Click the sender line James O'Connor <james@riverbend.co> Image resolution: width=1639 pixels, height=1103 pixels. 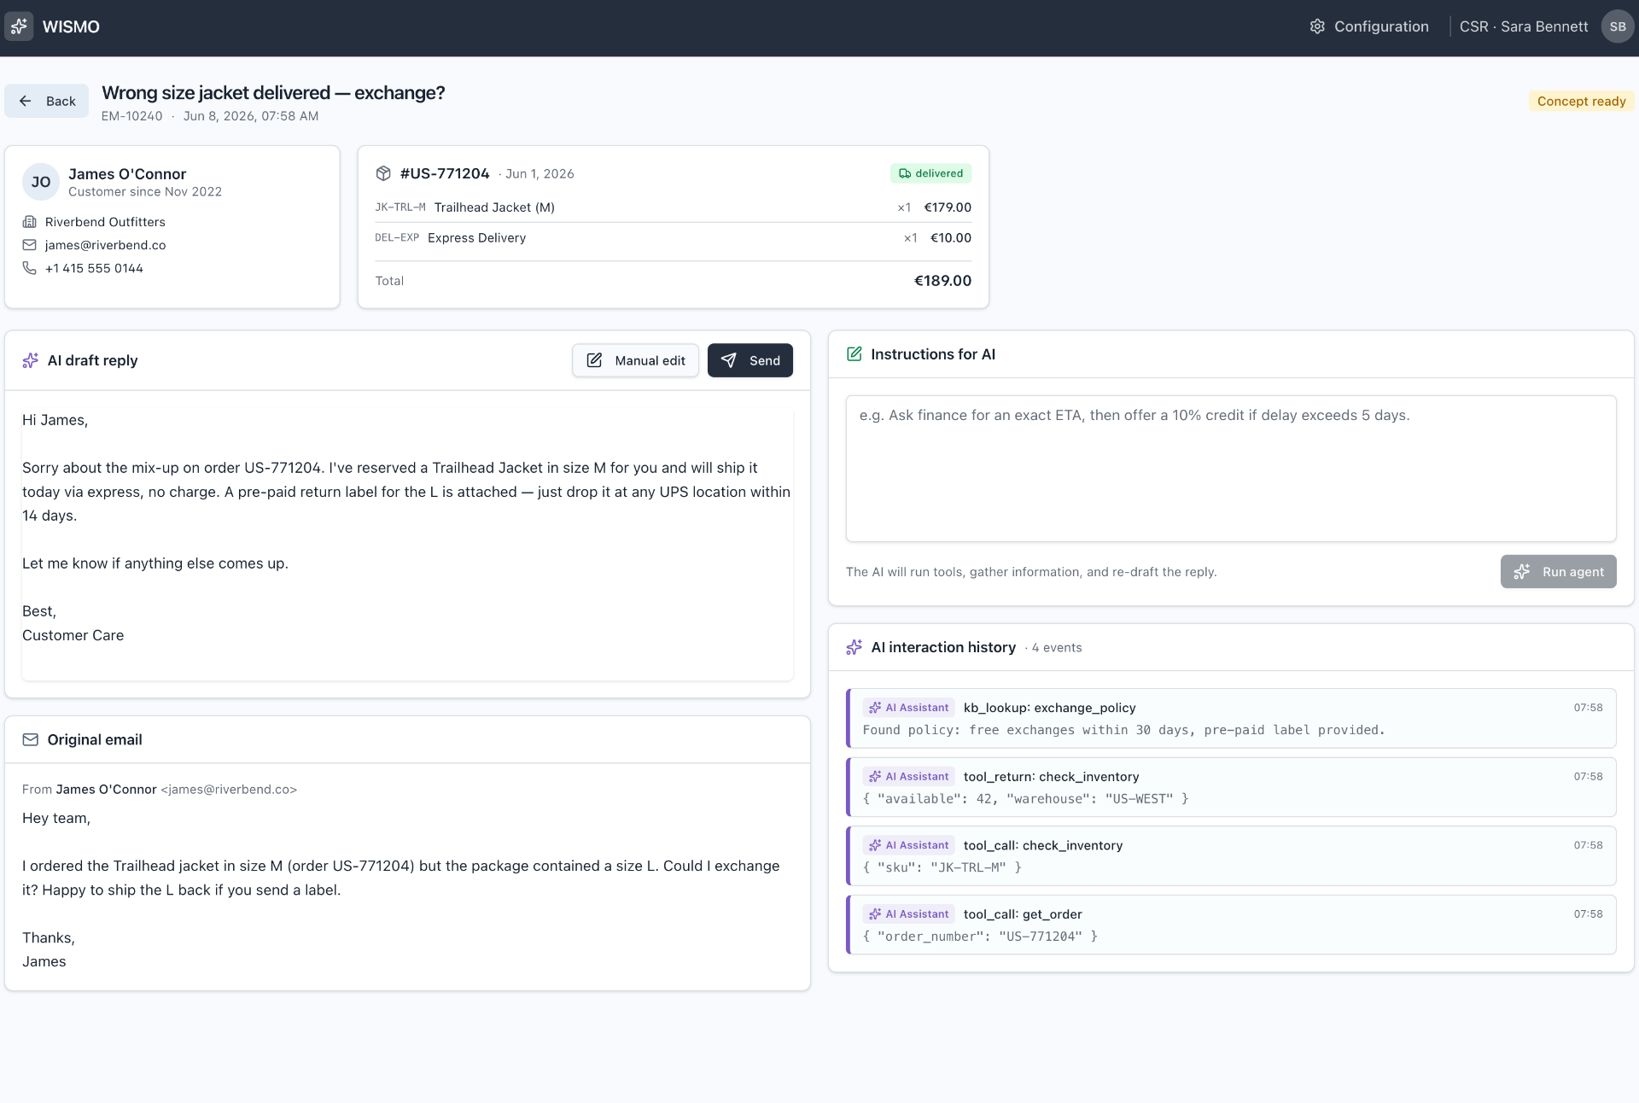coord(160,790)
